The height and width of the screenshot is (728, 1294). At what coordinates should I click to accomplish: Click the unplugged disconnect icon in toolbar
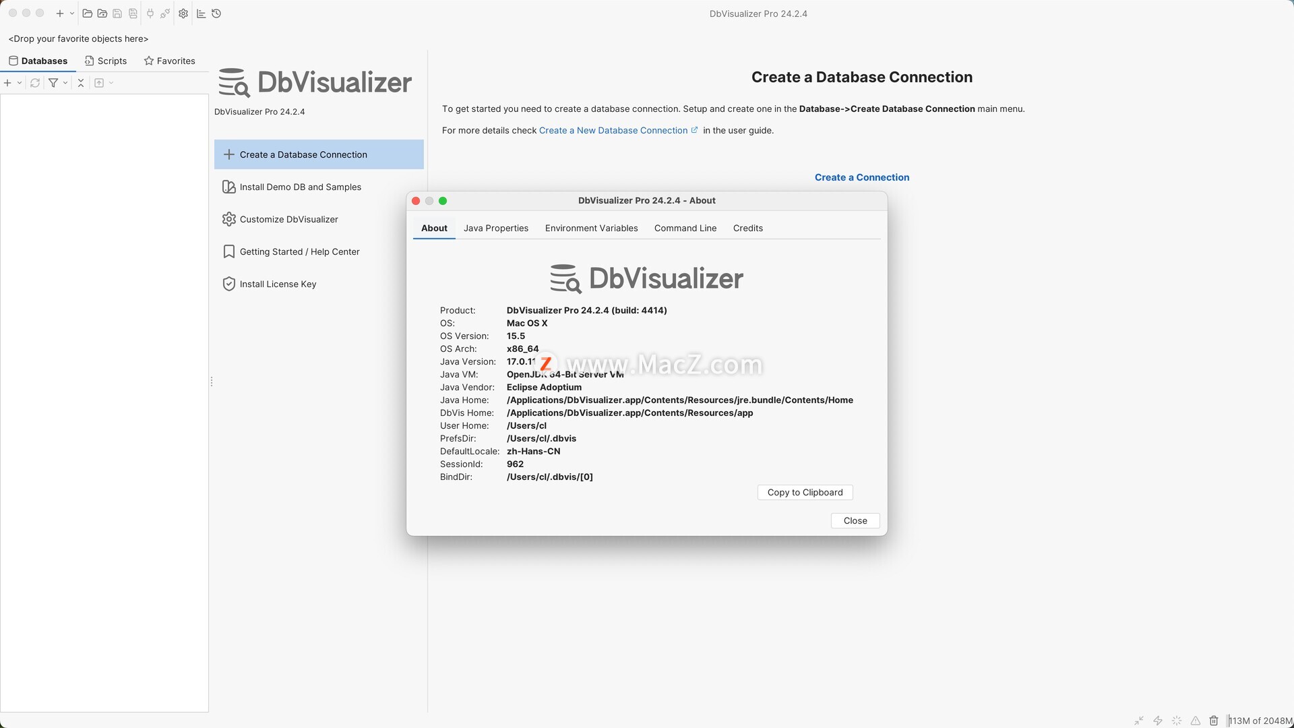tap(165, 13)
